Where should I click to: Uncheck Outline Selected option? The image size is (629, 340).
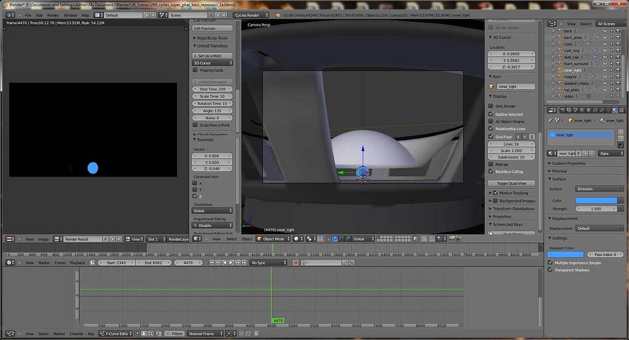tap(491, 114)
